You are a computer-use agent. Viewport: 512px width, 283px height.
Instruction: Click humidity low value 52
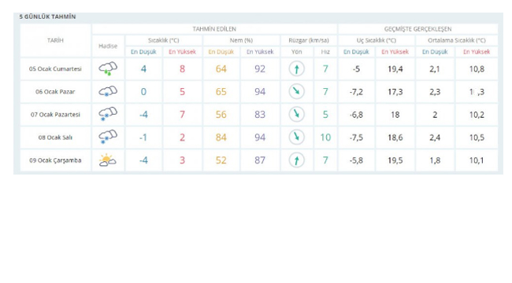pyautogui.click(x=221, y=160)
